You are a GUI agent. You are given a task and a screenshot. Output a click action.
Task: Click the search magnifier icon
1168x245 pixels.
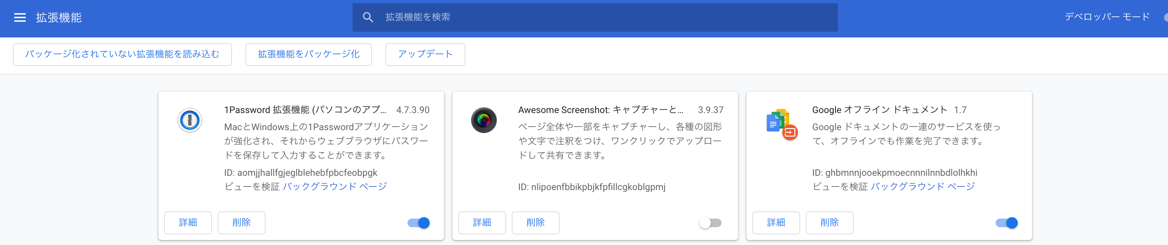(x=368, y=17)
